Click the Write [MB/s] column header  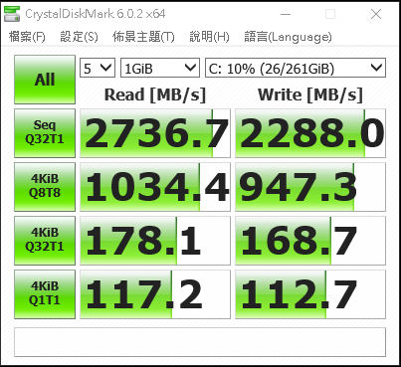click(x=310, y=94)
